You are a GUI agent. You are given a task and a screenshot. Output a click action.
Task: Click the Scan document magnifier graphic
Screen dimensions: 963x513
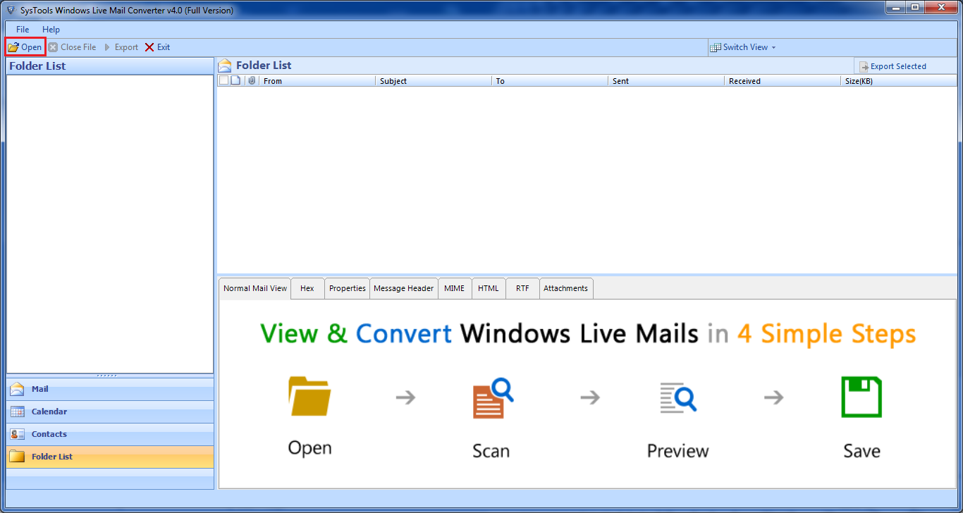[493, 398]
